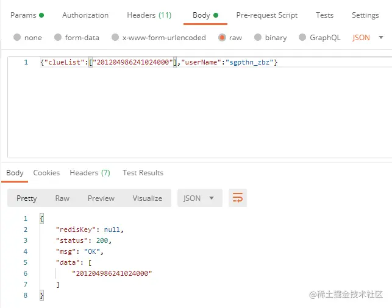Click the status 200 line in response

(x=84, y=240)
